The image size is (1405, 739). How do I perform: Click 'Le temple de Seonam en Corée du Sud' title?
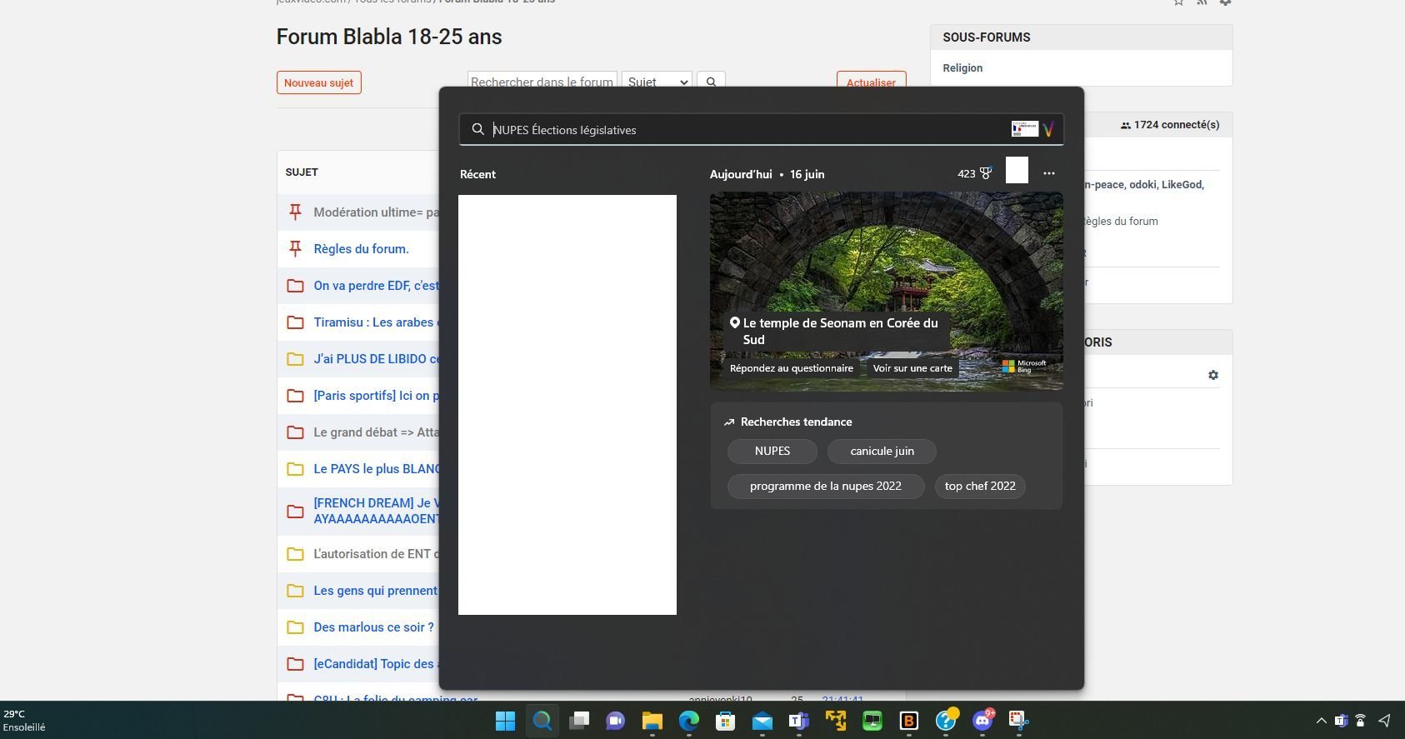tap(839, 331)
